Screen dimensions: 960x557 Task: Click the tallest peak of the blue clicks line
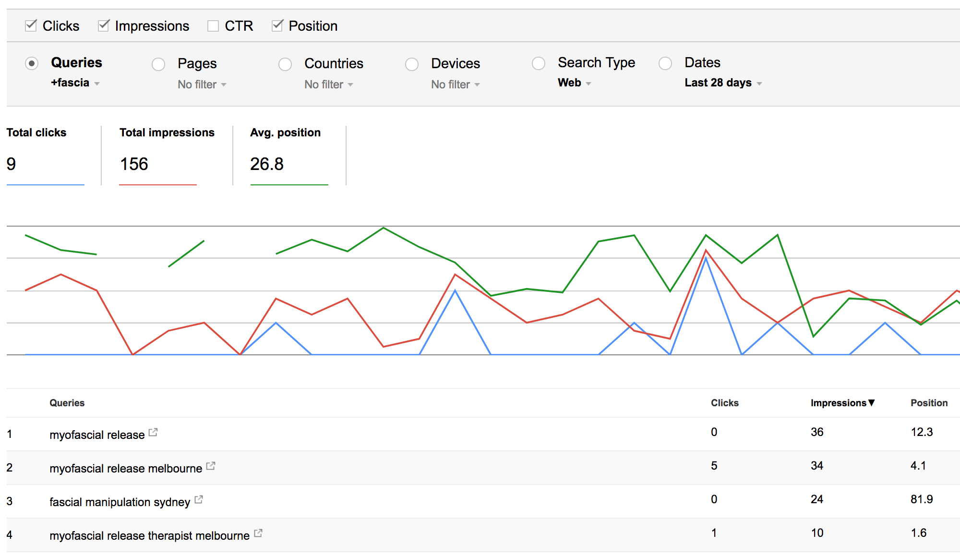(x=706, y=259)
